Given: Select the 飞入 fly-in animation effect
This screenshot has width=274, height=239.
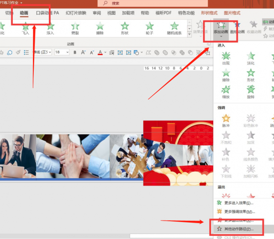Looking at the screenshot, I should pyautogui.click(x=26, y=28).
